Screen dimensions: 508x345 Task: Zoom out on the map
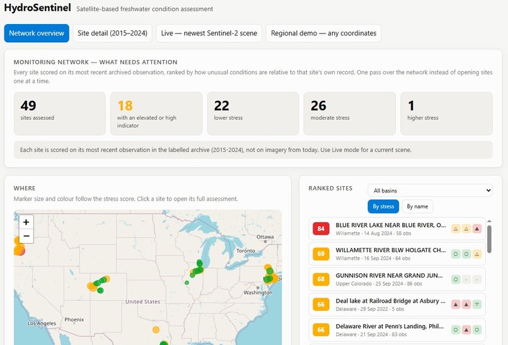tap(26, 236)
